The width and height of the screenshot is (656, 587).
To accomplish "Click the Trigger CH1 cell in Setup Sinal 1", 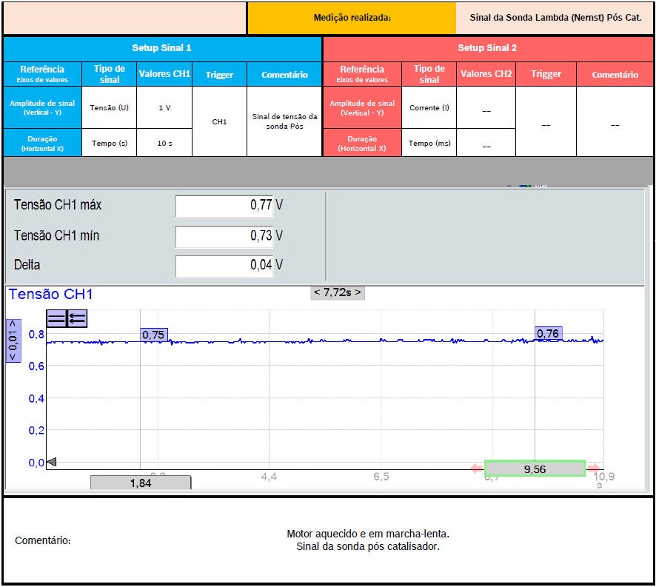I will (x=219, y=122).
